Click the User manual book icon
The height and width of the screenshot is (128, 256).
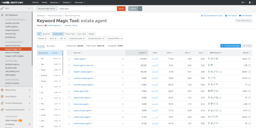226,16
